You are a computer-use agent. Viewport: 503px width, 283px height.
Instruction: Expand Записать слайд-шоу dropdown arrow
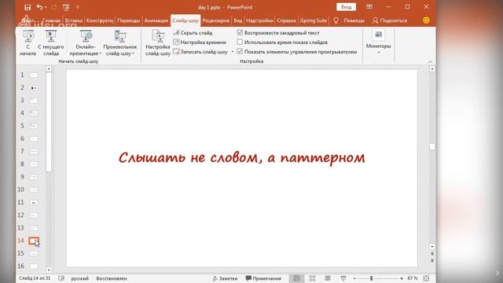(233, 52)
